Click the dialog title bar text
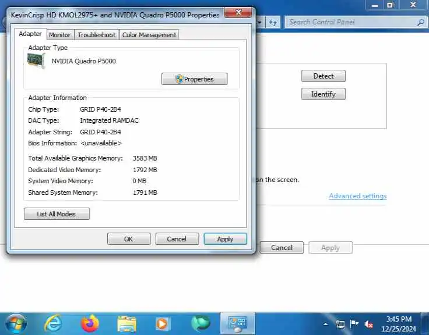Image resolution: width=429 pixels, height=335 pixels. coord(115,15)
